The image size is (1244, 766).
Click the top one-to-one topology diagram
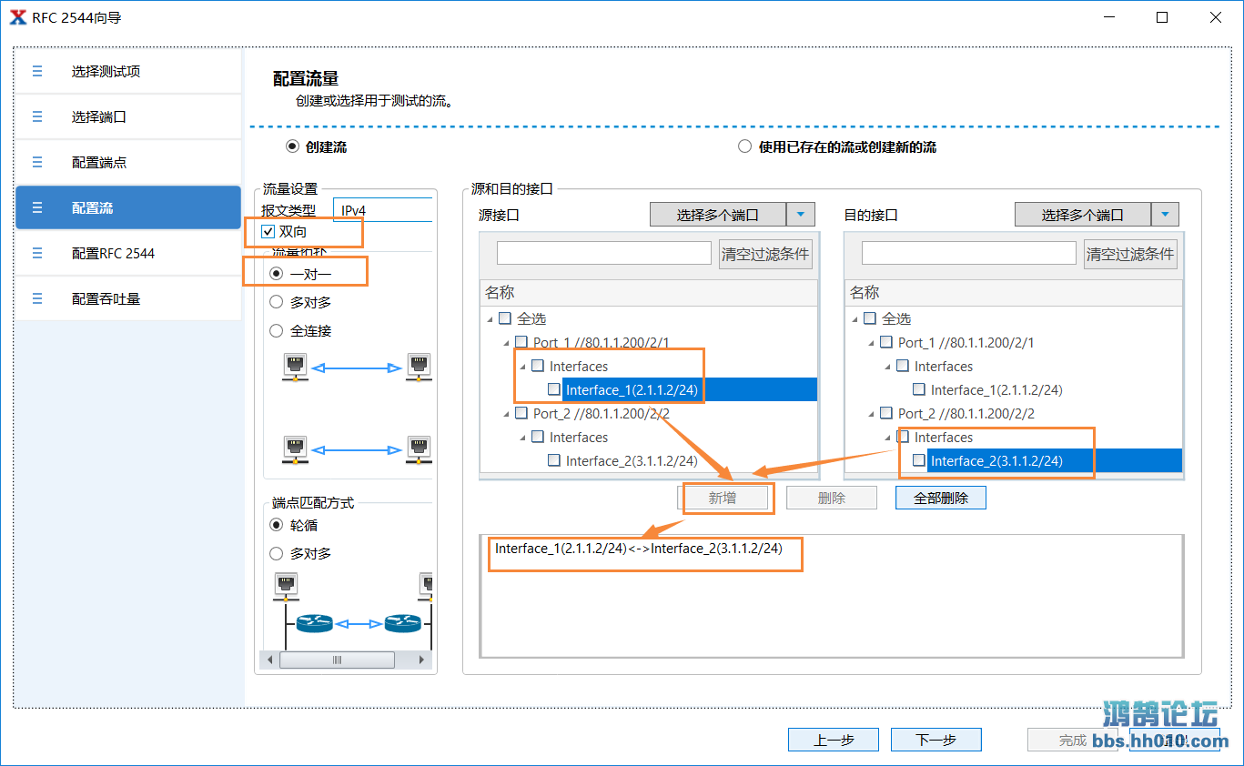357,368
